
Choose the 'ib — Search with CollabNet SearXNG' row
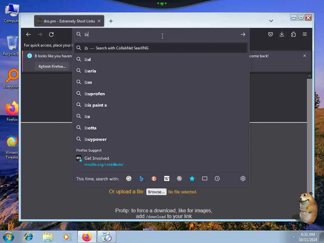[161, 48]
